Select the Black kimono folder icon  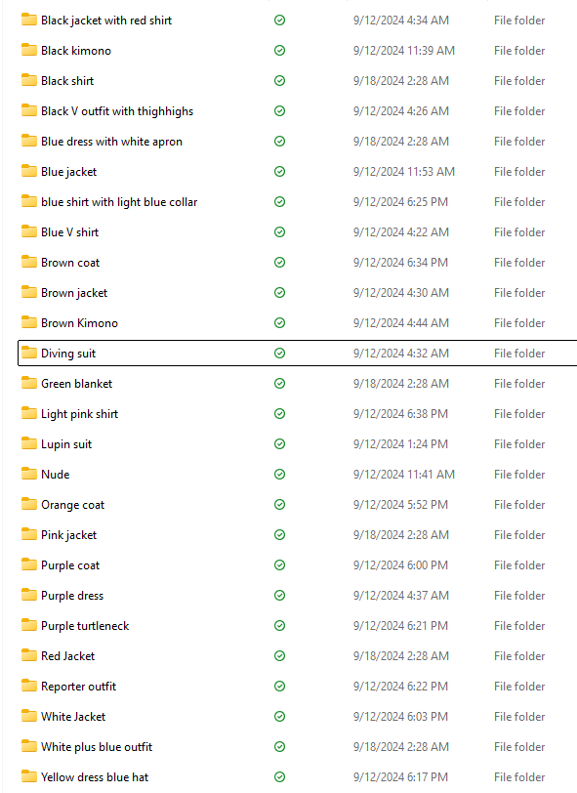(x=29, y=50)
